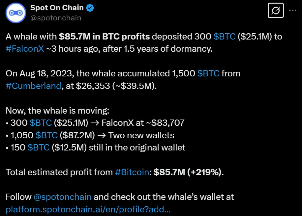Open the #Bitcoin hashtag

tap(132, 172)
